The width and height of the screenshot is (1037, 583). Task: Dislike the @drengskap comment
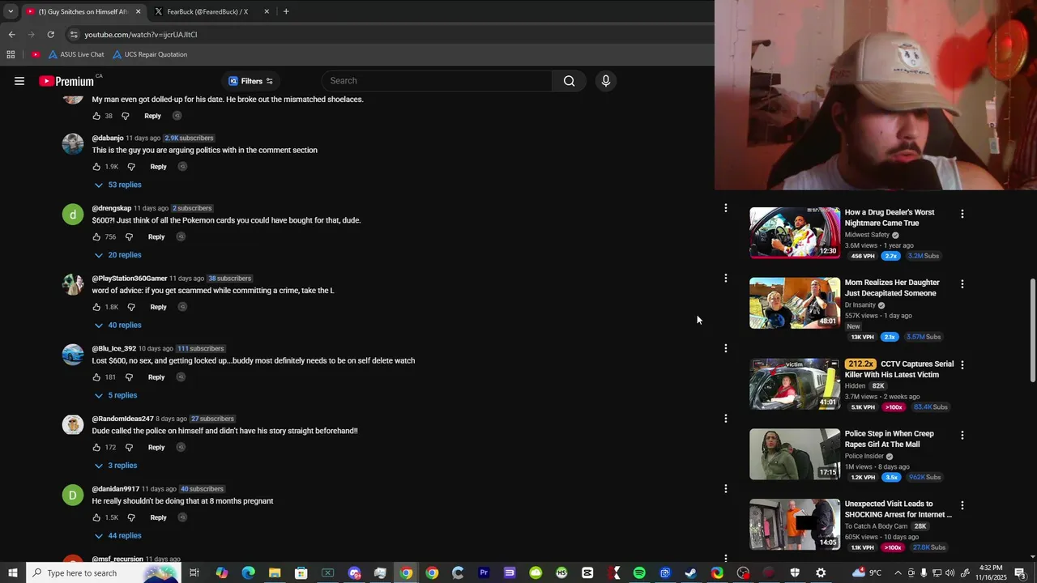tap(129, 237)
